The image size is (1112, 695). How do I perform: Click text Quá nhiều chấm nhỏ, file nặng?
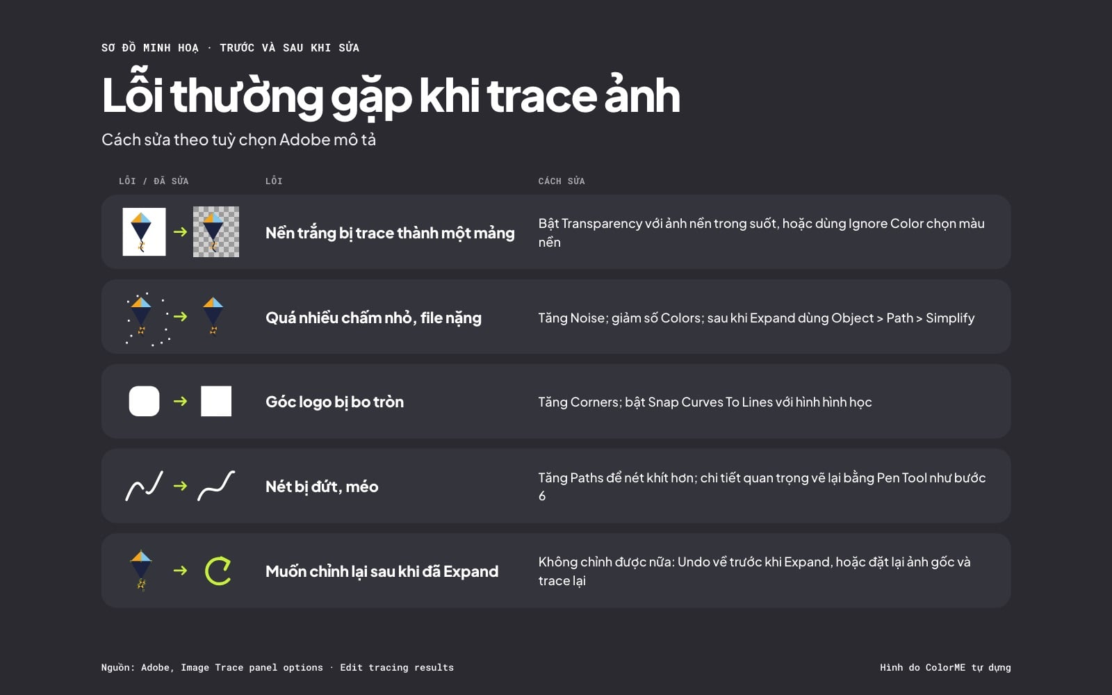click(373, 318)
